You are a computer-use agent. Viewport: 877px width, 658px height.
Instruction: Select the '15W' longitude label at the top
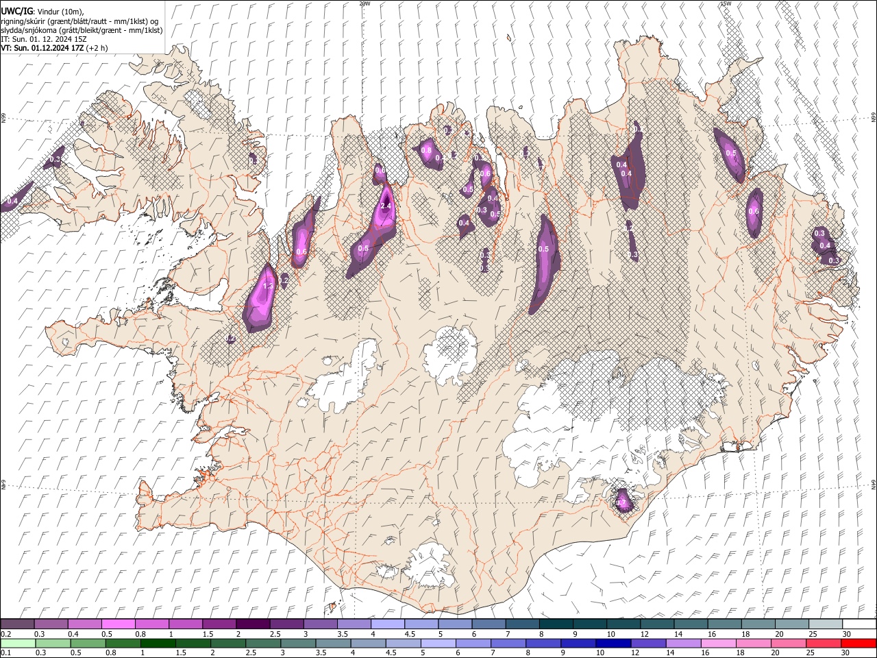(x=726, y=3)
